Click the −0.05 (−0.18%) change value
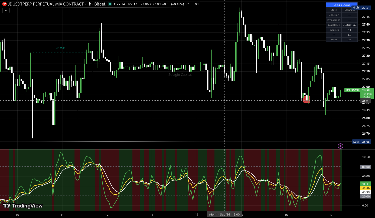Screen dimensions: 375x218 pos(173,4)
